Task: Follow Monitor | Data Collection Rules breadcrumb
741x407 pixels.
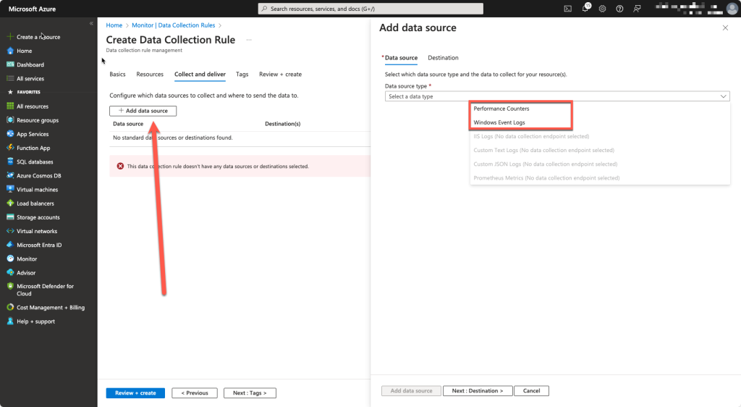Action: 174,25
